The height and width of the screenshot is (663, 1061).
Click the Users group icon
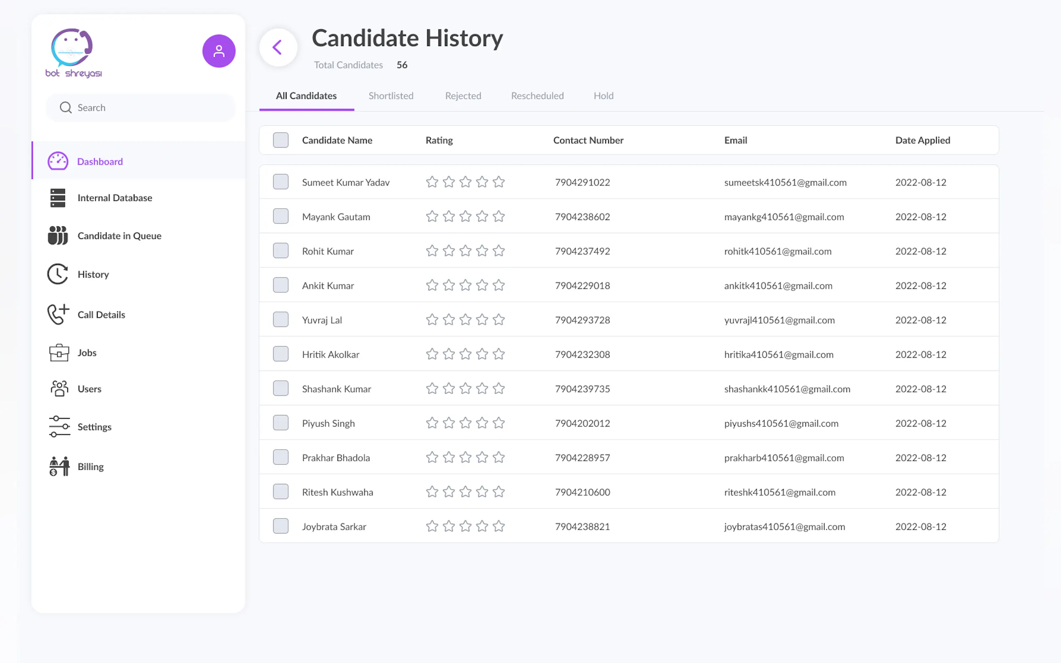click(59, 389)
